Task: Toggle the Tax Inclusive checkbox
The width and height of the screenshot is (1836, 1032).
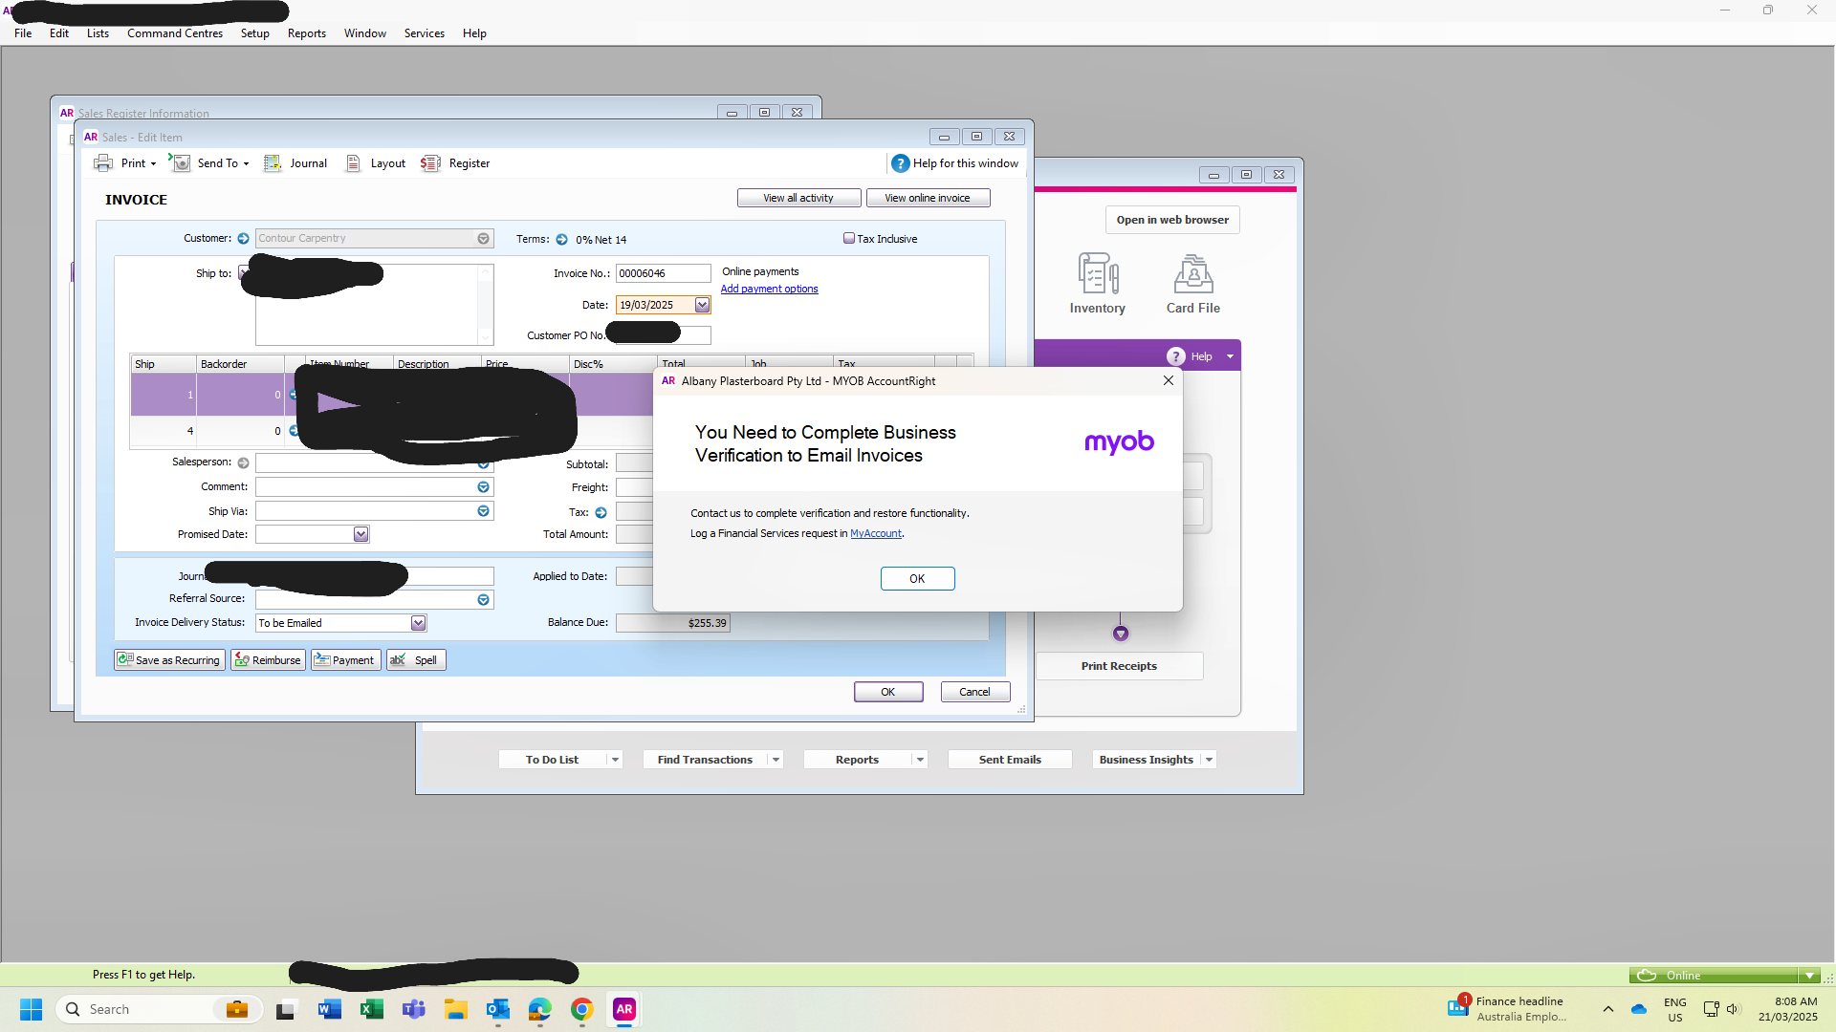Action: [x=848, y=239]
